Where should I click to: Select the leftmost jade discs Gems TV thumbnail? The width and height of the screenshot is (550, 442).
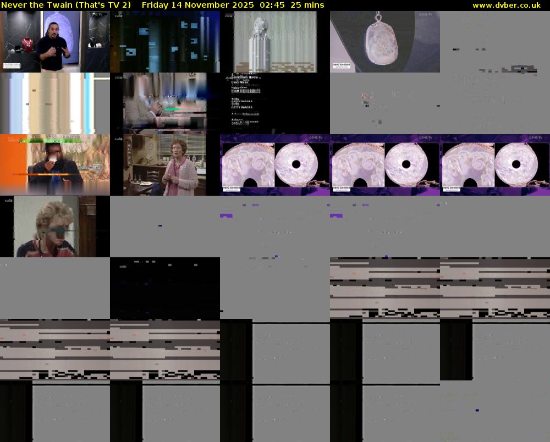coord(275,165)
